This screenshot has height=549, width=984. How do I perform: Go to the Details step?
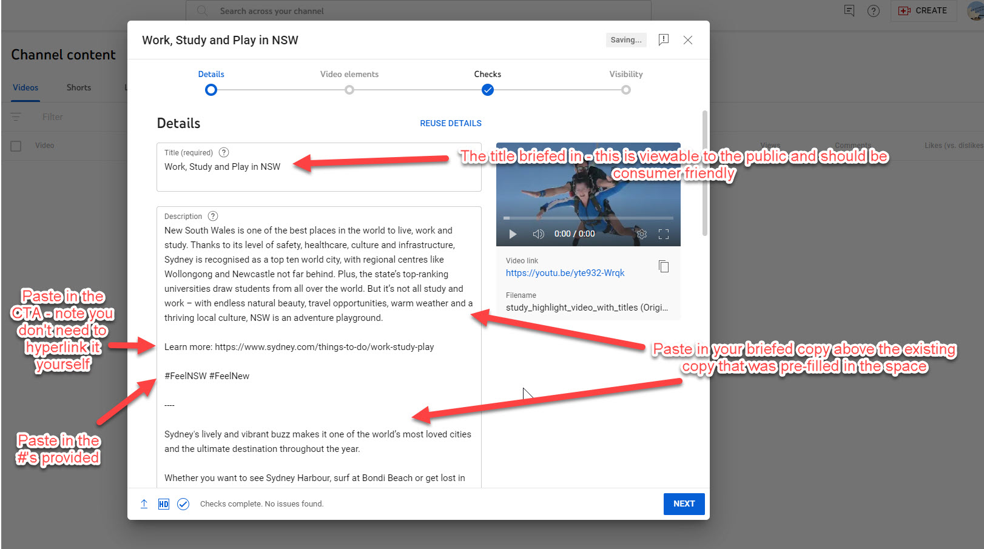211,74
